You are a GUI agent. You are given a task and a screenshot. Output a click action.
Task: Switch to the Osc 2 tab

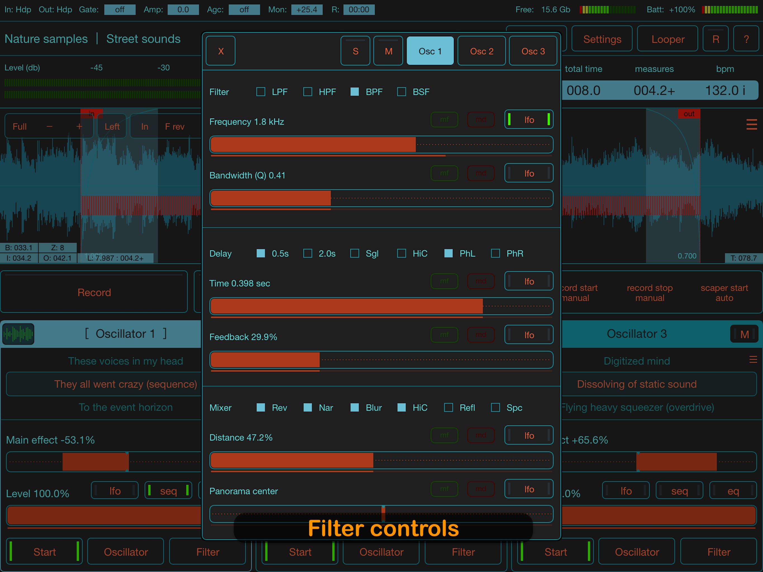481,51
